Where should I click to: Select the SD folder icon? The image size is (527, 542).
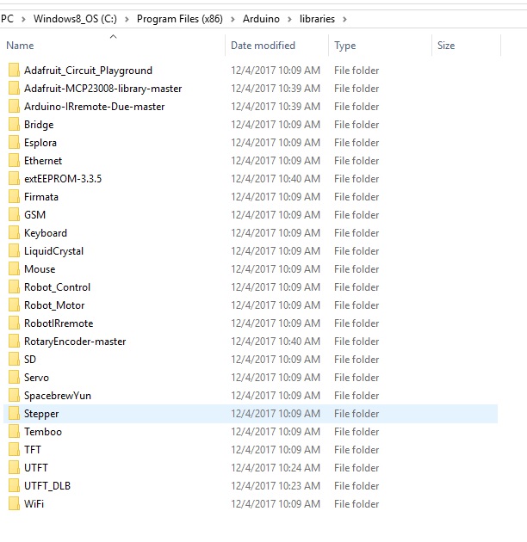(x=14, y=359)
